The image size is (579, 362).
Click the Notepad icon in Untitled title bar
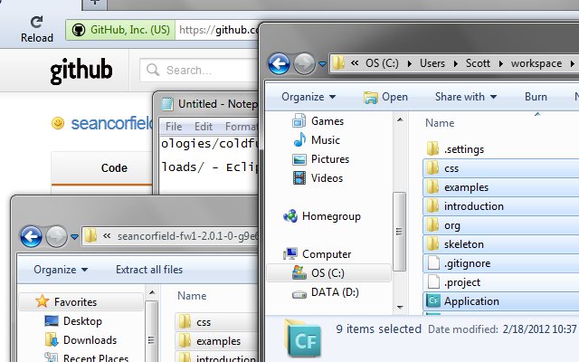click(x=167, y=104)
